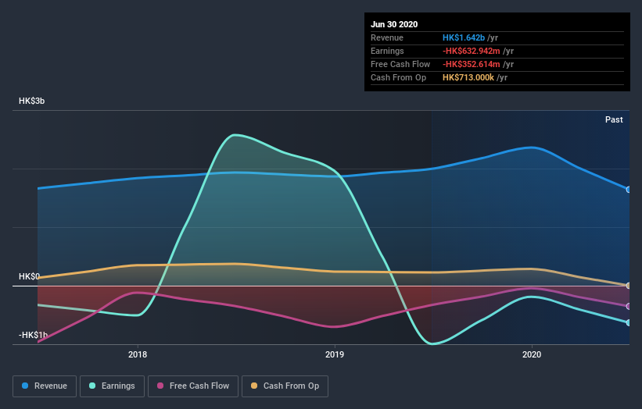The height and width of the screenshot is (409, 642).
Task: Click the Earnings row label in tooltip
Action: (x=387, y=51)
